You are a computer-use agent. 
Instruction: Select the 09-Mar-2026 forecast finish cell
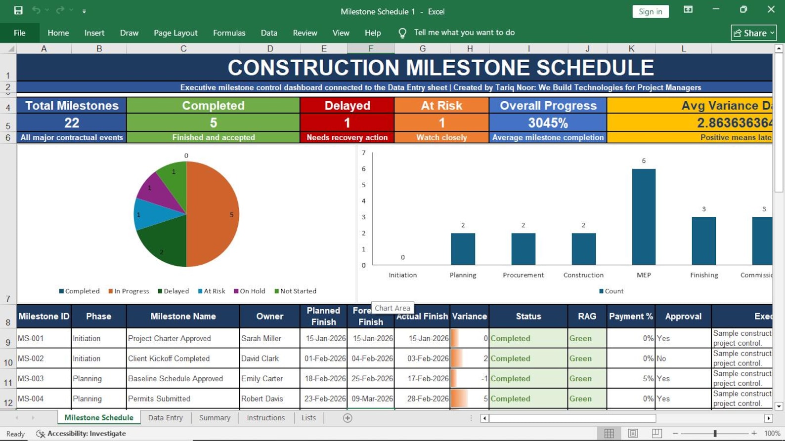(x=371, y=399)
